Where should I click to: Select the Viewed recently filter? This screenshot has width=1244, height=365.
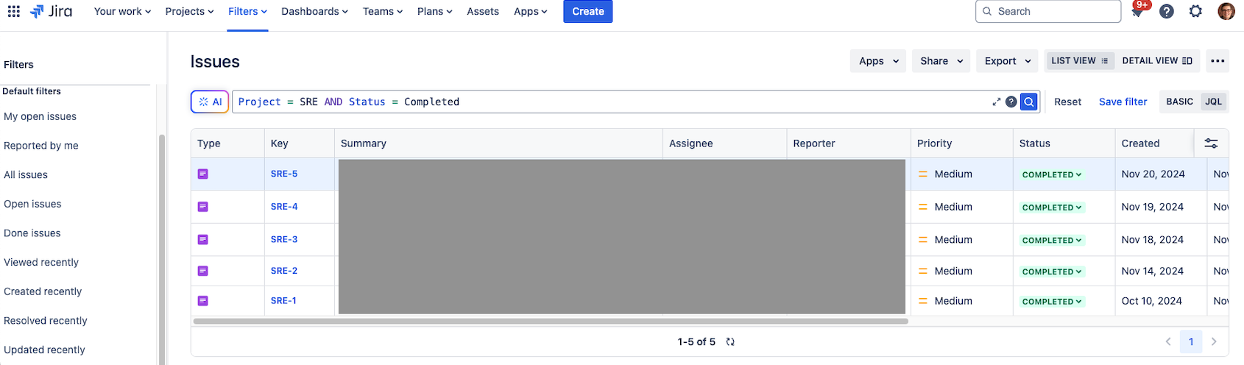(41, 262)
